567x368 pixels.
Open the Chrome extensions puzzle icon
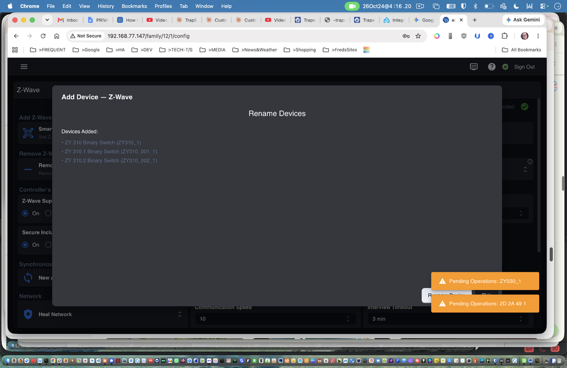click(x=505, y=36)
